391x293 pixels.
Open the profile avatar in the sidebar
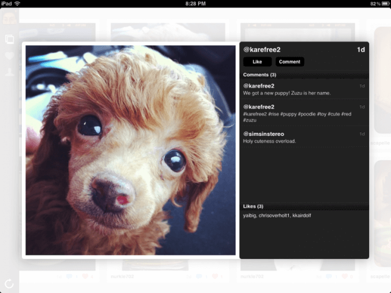pos(10,17)
